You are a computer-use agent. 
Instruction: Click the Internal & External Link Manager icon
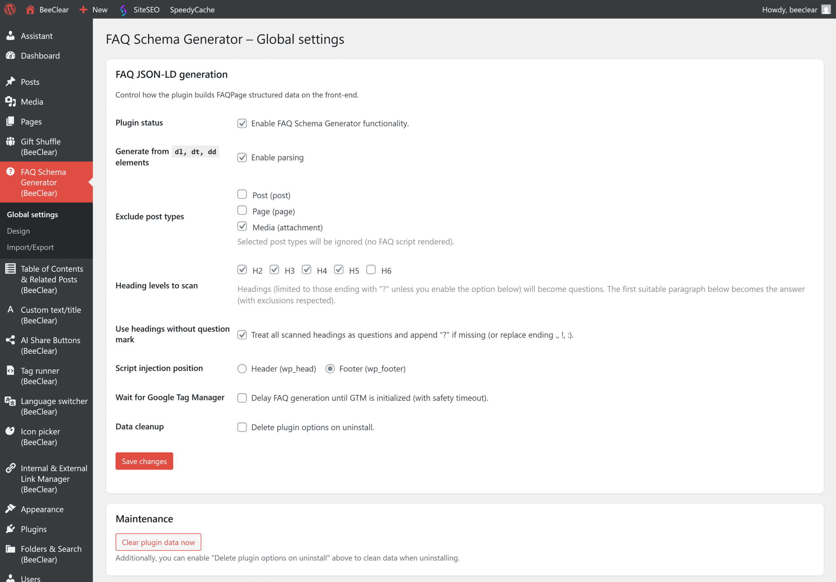tap(10, 468)
